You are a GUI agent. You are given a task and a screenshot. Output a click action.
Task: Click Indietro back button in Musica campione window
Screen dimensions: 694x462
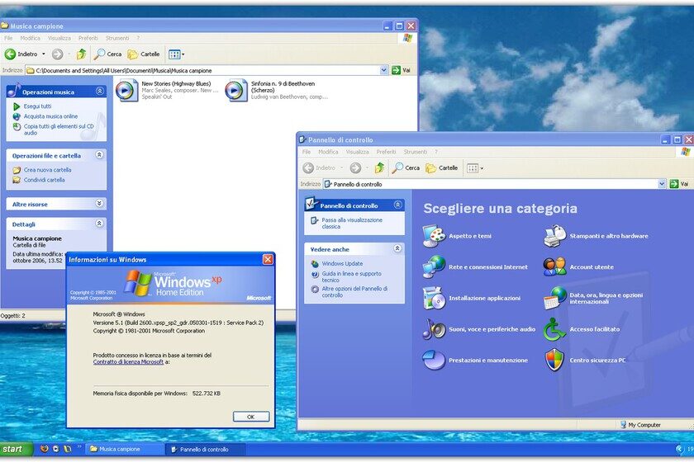coord(21,54)
